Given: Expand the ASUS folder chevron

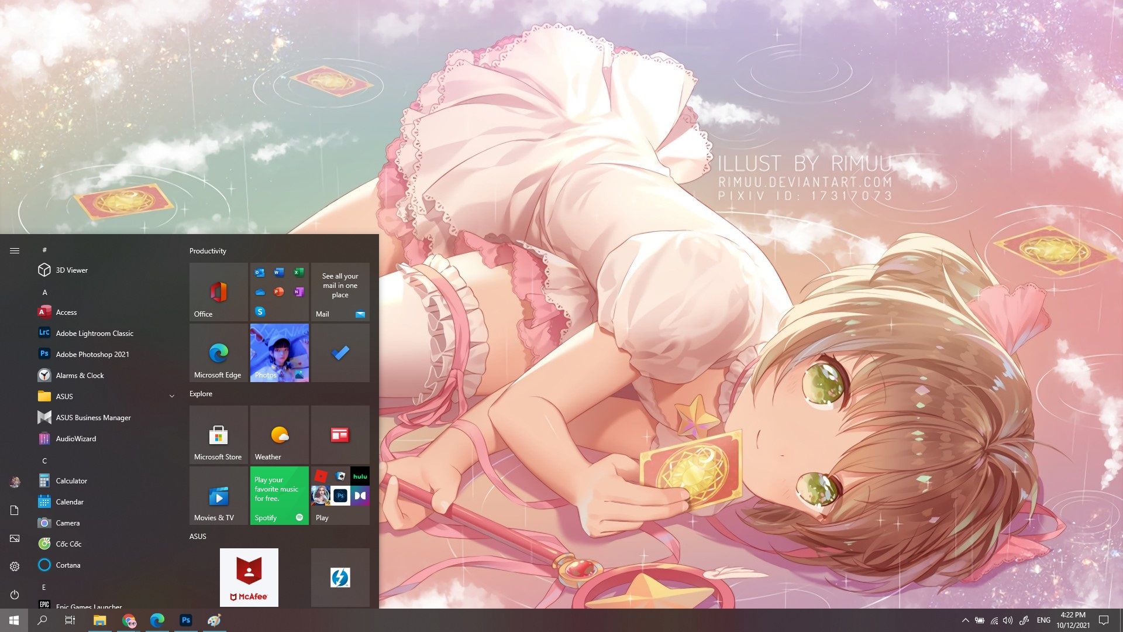Looking at the screenshot, I should pyautogui.click(x=172, y=396).
